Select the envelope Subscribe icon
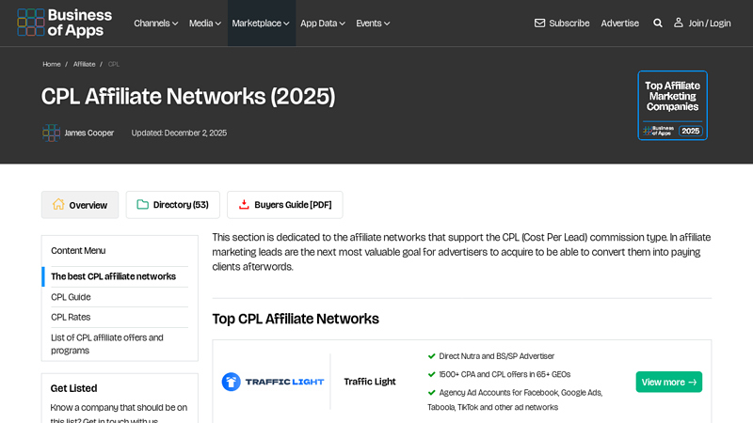The height and width of the screenshot is (423, 753). tap(539, 23)
